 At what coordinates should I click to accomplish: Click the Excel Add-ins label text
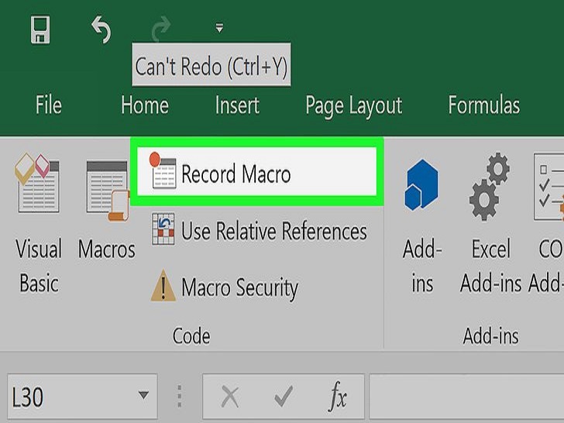490,266
